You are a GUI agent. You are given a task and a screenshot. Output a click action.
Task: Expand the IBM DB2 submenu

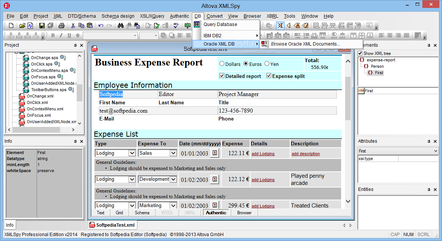pos(226,36)
